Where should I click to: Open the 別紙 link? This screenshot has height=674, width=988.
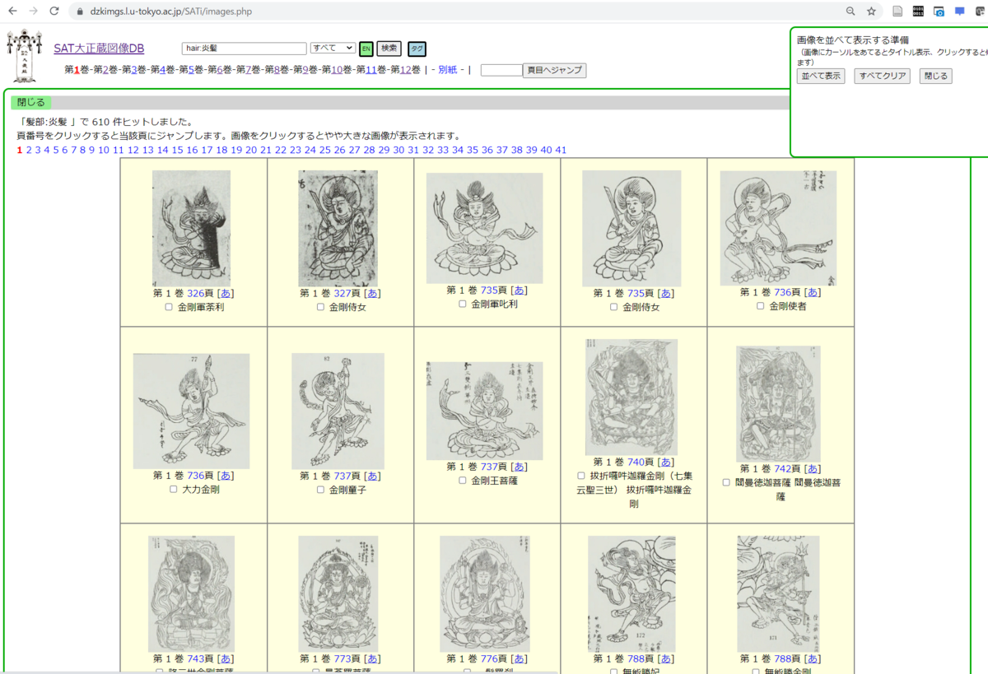[449, 70]
